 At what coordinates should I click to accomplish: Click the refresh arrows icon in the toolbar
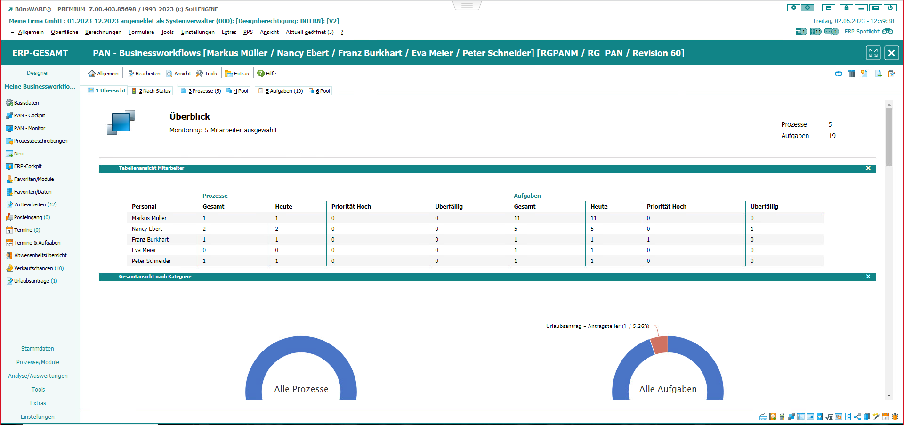click(x=839, y=74)
